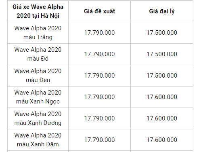Select dealer price 17.500.000 for màu Đỏ
Viewport: 201px width, 152px height.
coord(162,54)
